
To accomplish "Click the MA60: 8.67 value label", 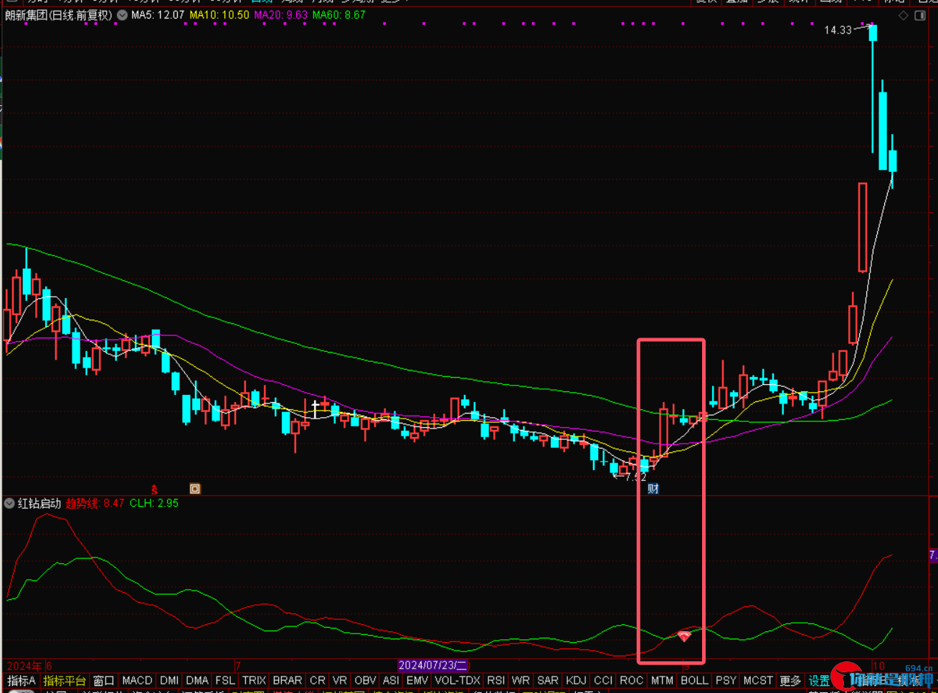I will coord(339,15).
